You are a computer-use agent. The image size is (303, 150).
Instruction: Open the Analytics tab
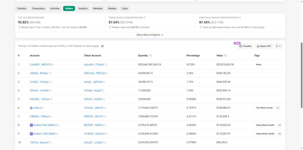pos(83,9)
